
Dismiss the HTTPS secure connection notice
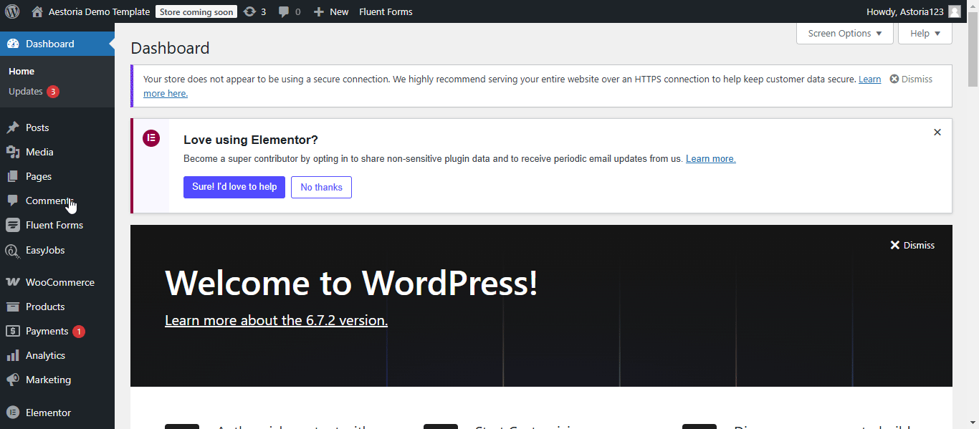911,79
